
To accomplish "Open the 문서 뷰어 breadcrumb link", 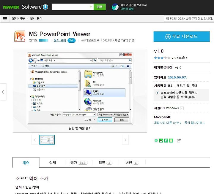I will coord(36,18).
